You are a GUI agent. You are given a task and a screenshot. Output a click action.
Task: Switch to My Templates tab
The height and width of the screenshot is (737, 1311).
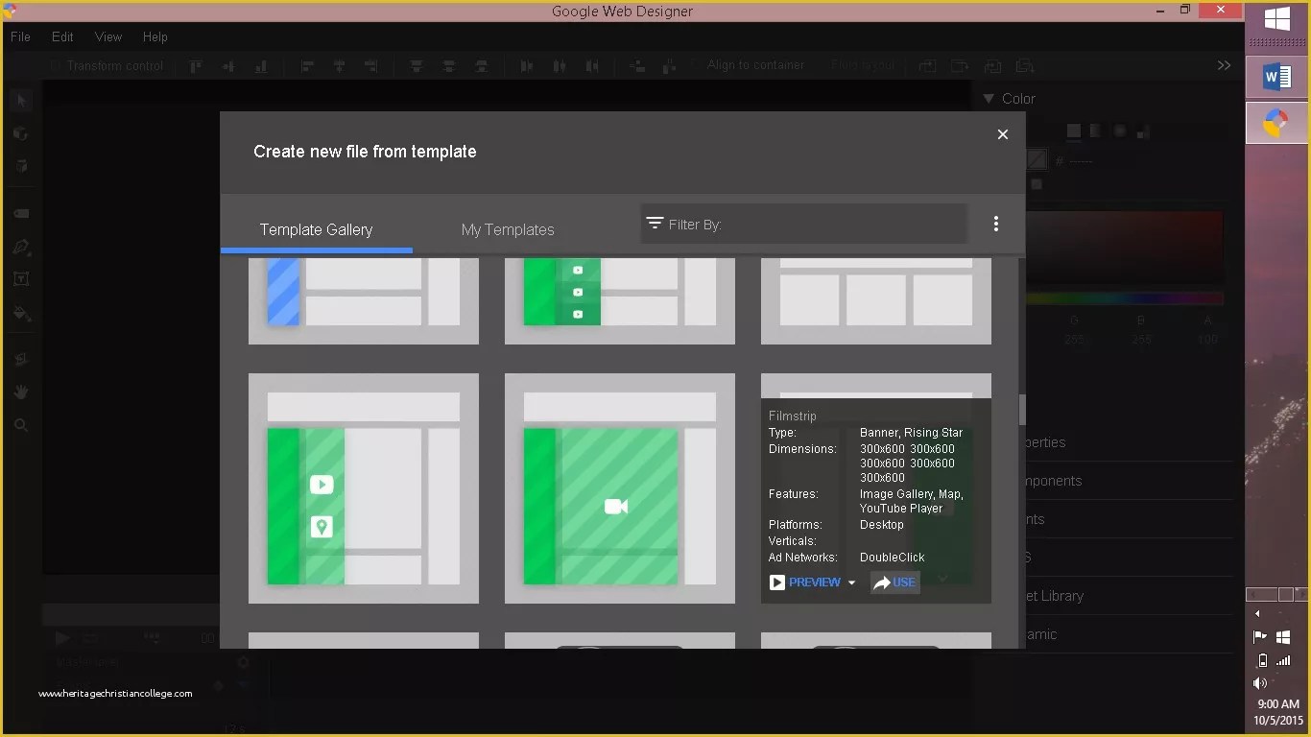tap(508, 229)
